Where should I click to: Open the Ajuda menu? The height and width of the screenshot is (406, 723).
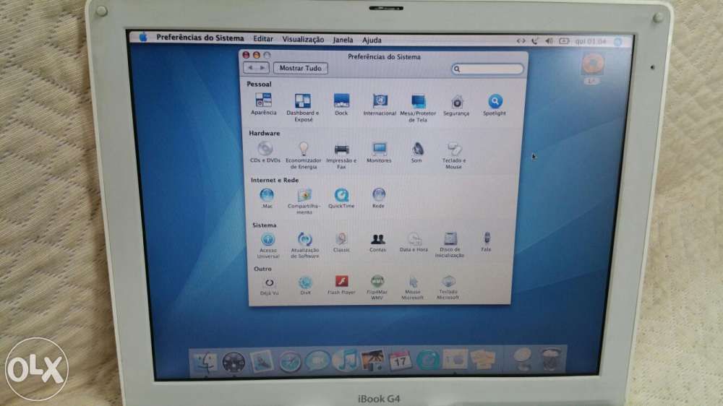(372, 40)
